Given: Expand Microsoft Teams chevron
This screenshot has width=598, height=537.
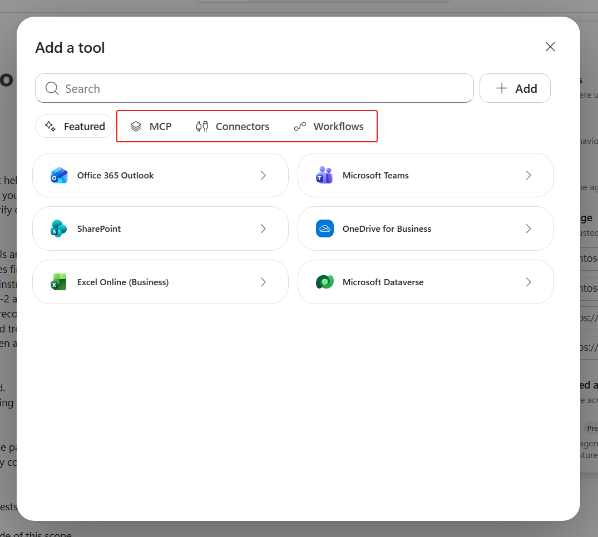Looking at the screenshot, I should [x=528, y=175].
